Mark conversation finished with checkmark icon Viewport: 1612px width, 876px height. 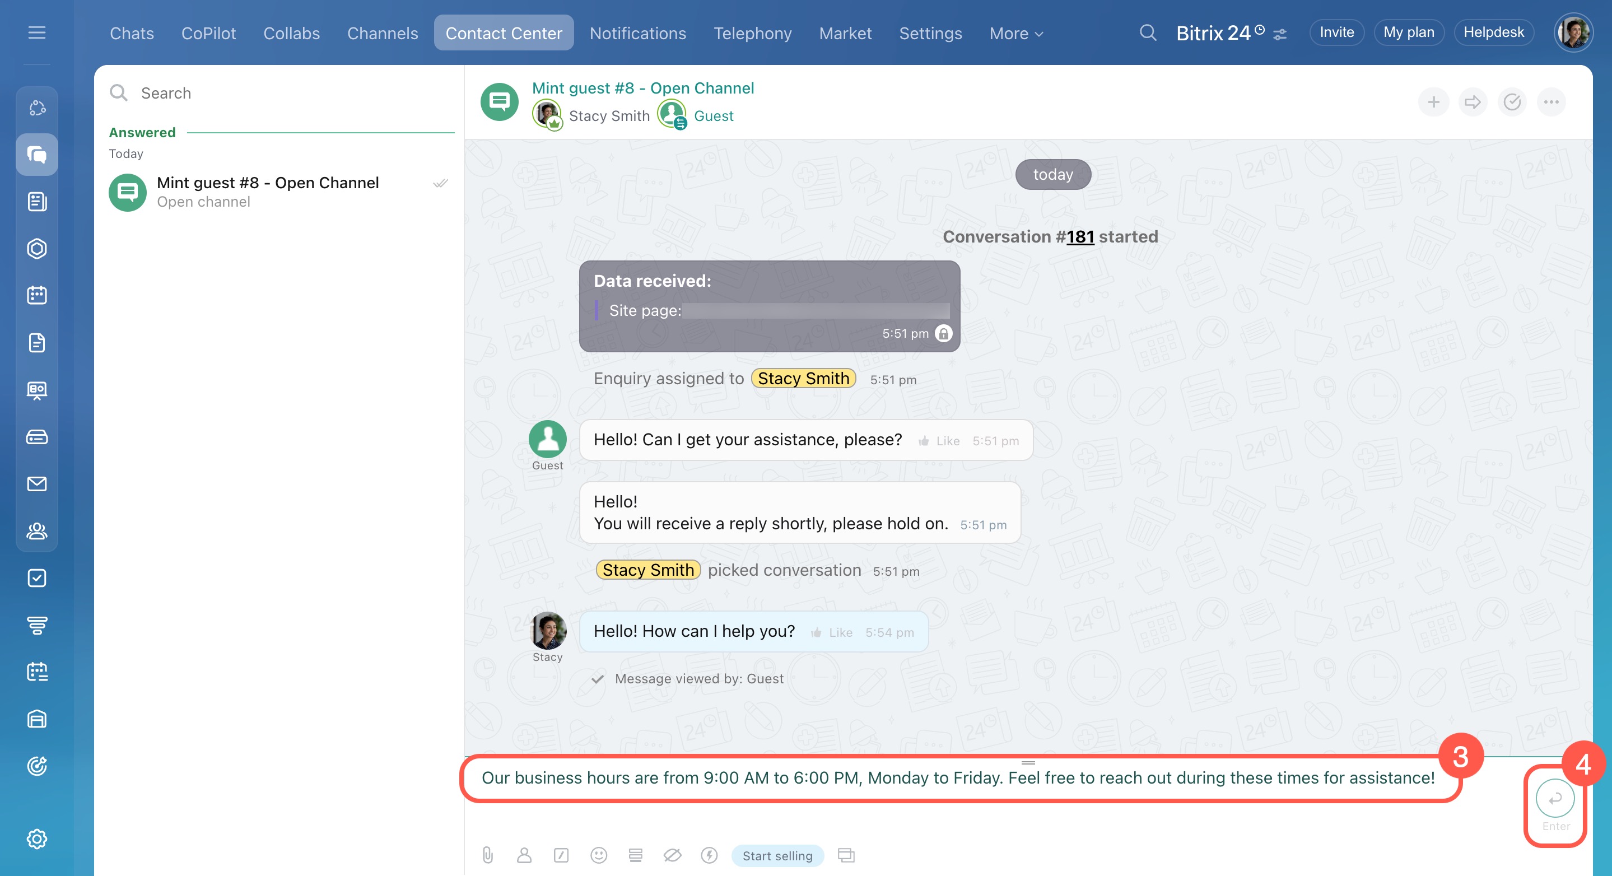(x=1512, y=102)
